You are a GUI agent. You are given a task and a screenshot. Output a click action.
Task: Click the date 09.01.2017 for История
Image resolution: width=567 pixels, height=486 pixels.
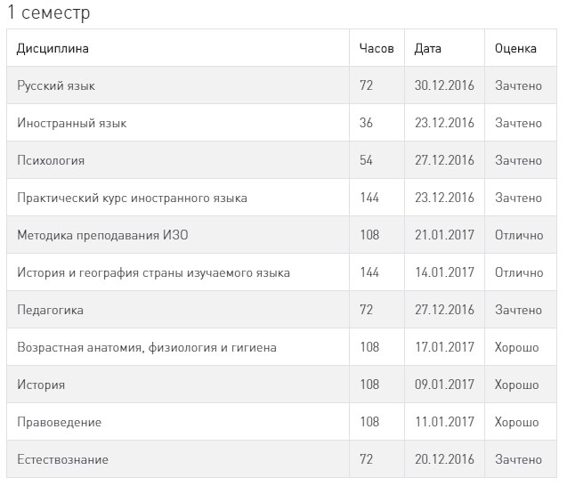(444, 385)
